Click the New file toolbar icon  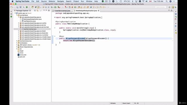[11, 7]
